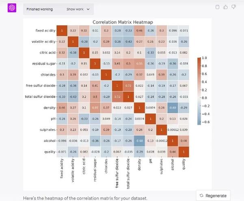Click the Show work label

(x=75, y=9)
